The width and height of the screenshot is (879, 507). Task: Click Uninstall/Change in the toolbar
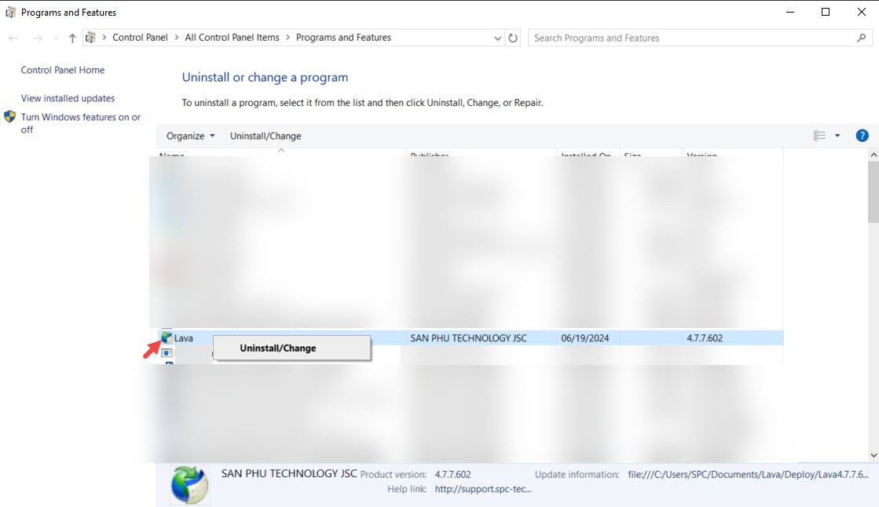pos(266,136)
